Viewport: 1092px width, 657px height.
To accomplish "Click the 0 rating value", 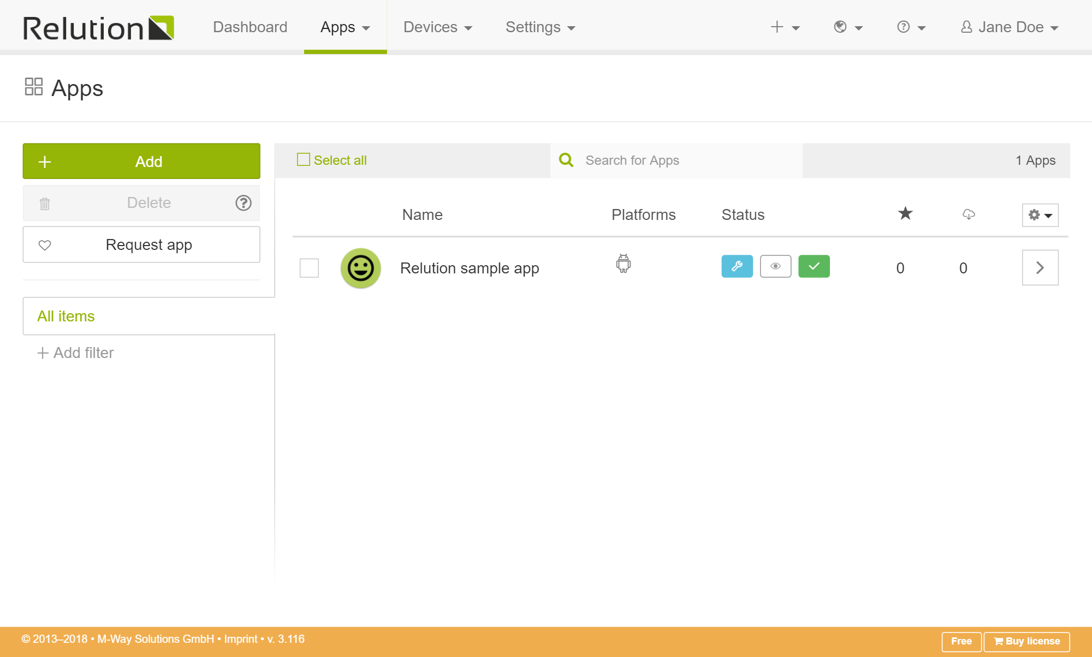I will coord(900,268).
